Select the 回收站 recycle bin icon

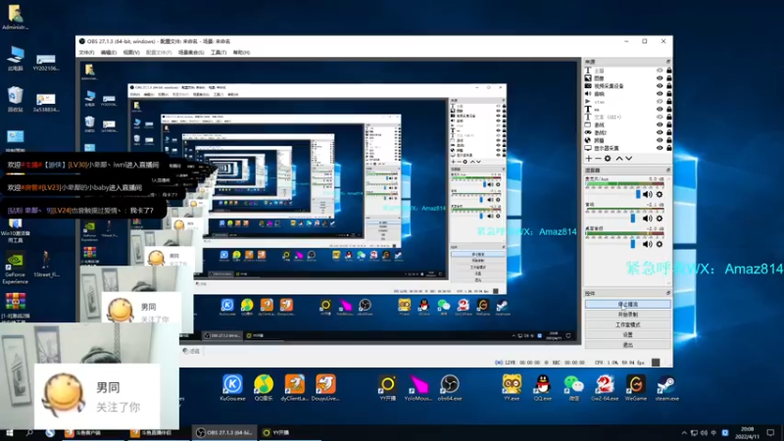[x=15, y=99]
